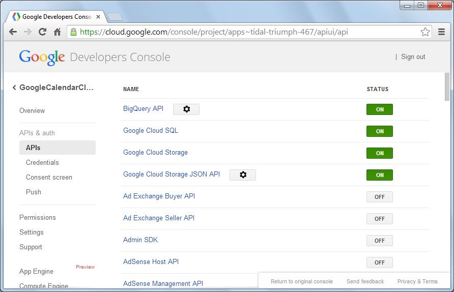Enable AdSense Host API
The image size is (454, 292).
click(379, 262)
